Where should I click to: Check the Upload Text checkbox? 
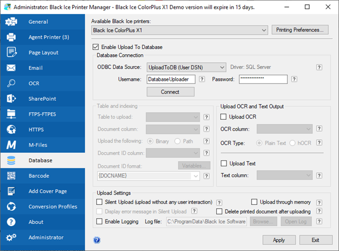pos(224,163)
